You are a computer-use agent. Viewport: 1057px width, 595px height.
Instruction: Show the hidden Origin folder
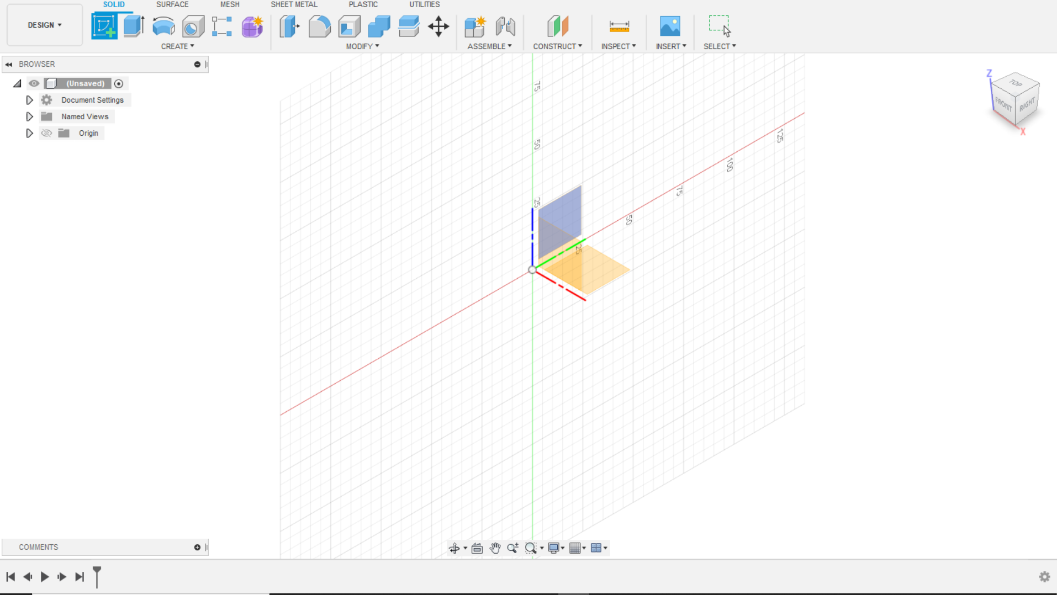46,133
